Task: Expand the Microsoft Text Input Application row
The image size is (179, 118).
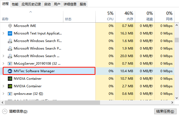Action: pyautogui.click(x=4, y=33)
